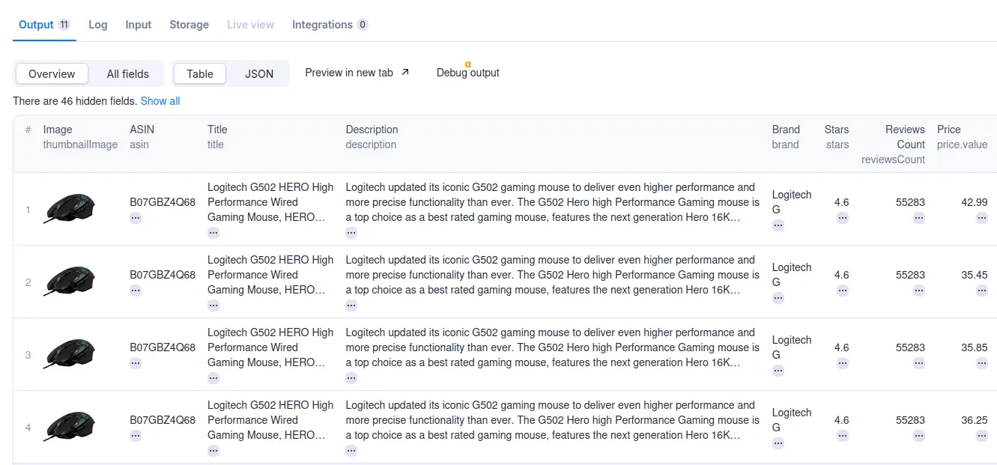Viewport: 997px width, 465px height.
Task: Switch output to JSON format
Action: coord(259,73)
